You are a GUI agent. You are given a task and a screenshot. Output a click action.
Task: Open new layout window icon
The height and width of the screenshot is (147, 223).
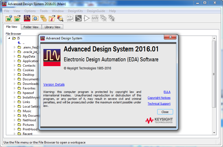click(x=78, y=18)
